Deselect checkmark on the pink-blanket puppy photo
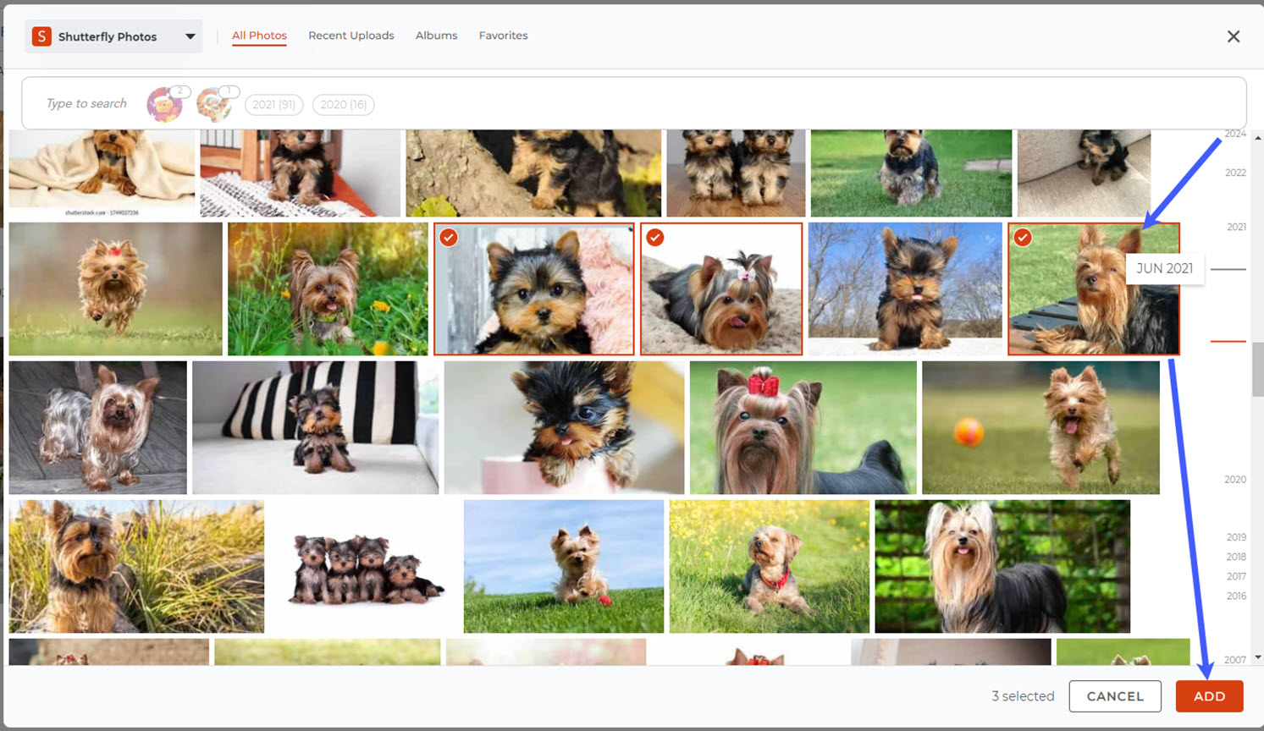This screenshot has height=731, width=1264. [x=450, y=238]
